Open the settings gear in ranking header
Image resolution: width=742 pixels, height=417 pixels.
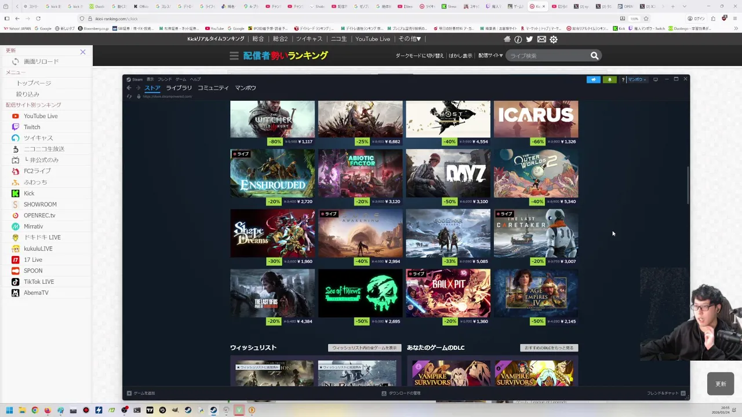[554, 39]
